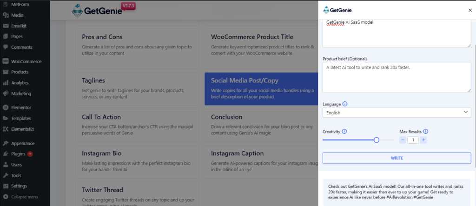This screenshot has height=206, width=476.
Task: Open the Pros and Cons template
Action: (137, 49)
